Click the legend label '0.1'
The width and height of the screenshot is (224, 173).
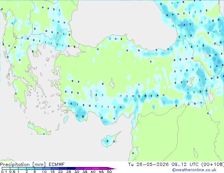[x=4, y=172]
